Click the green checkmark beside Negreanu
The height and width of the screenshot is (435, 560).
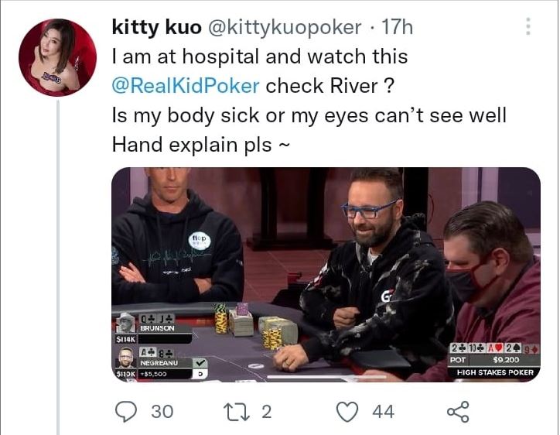coord(200,363)
